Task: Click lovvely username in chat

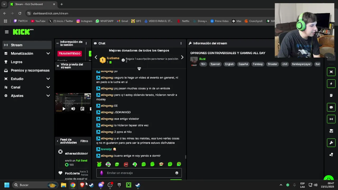Action: point(106,149)
